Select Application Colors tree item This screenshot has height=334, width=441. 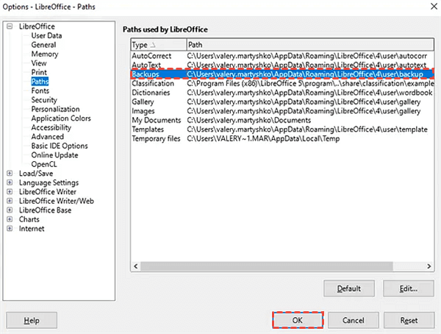(61, 118)
